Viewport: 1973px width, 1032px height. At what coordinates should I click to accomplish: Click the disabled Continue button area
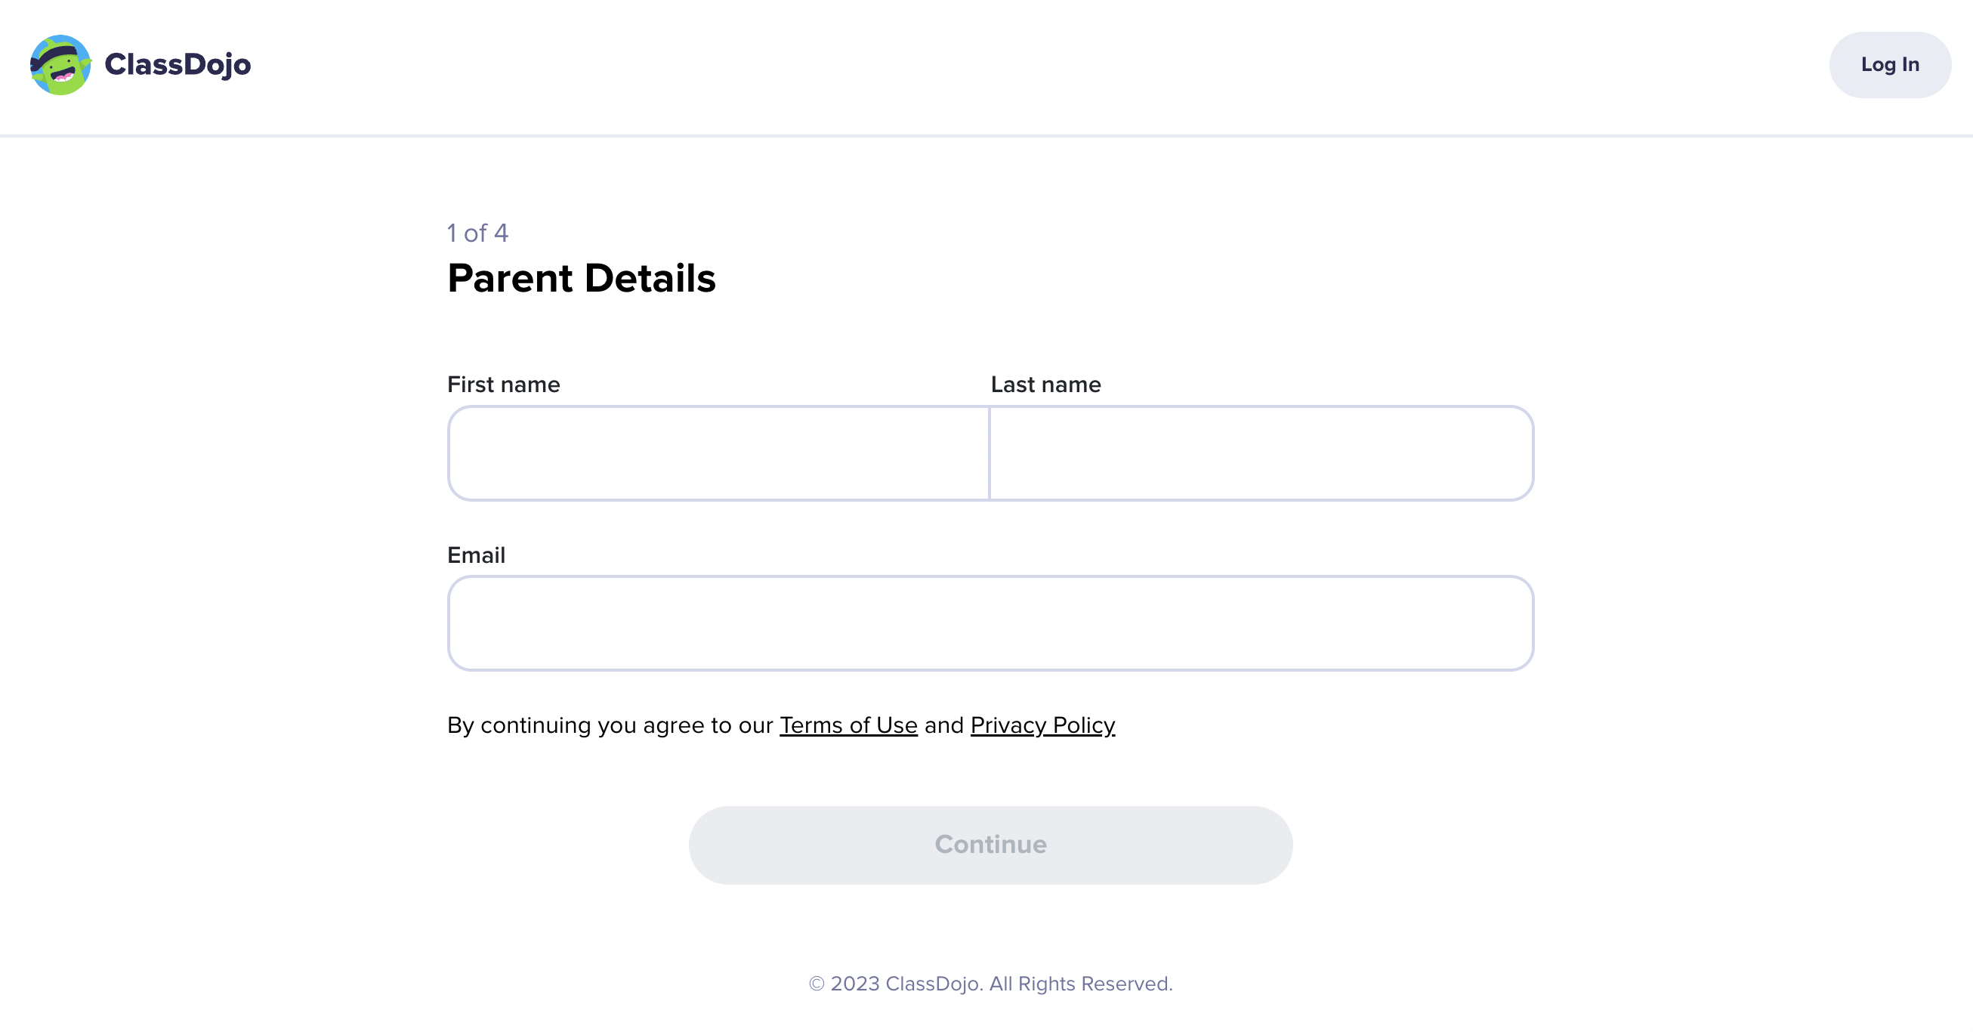pyautogui.click(x=990, y=845)
